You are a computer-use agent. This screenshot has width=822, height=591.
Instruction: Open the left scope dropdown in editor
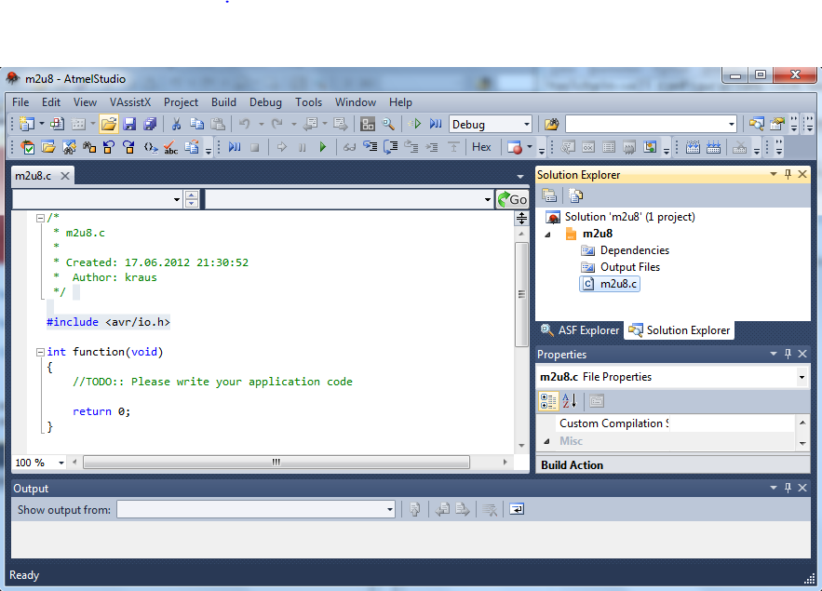pyautogui.click(x=177, y=199)
